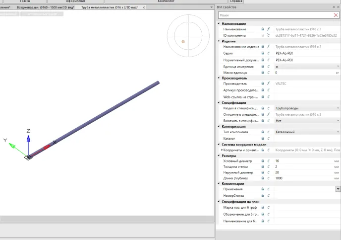
Task: Collapse the Производитель section
Action: point(219,78)
